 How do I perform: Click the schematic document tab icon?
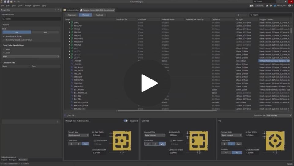pyautogui.click(x=65, y=10)
